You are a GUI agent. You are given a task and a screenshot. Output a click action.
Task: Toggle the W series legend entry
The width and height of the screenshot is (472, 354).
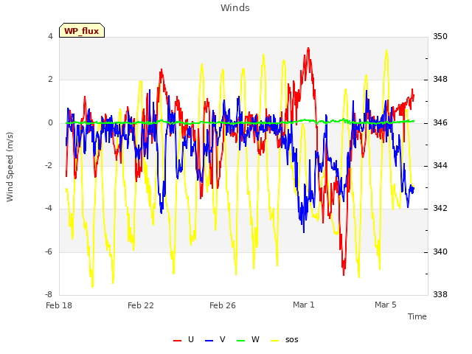pos(248,339)
